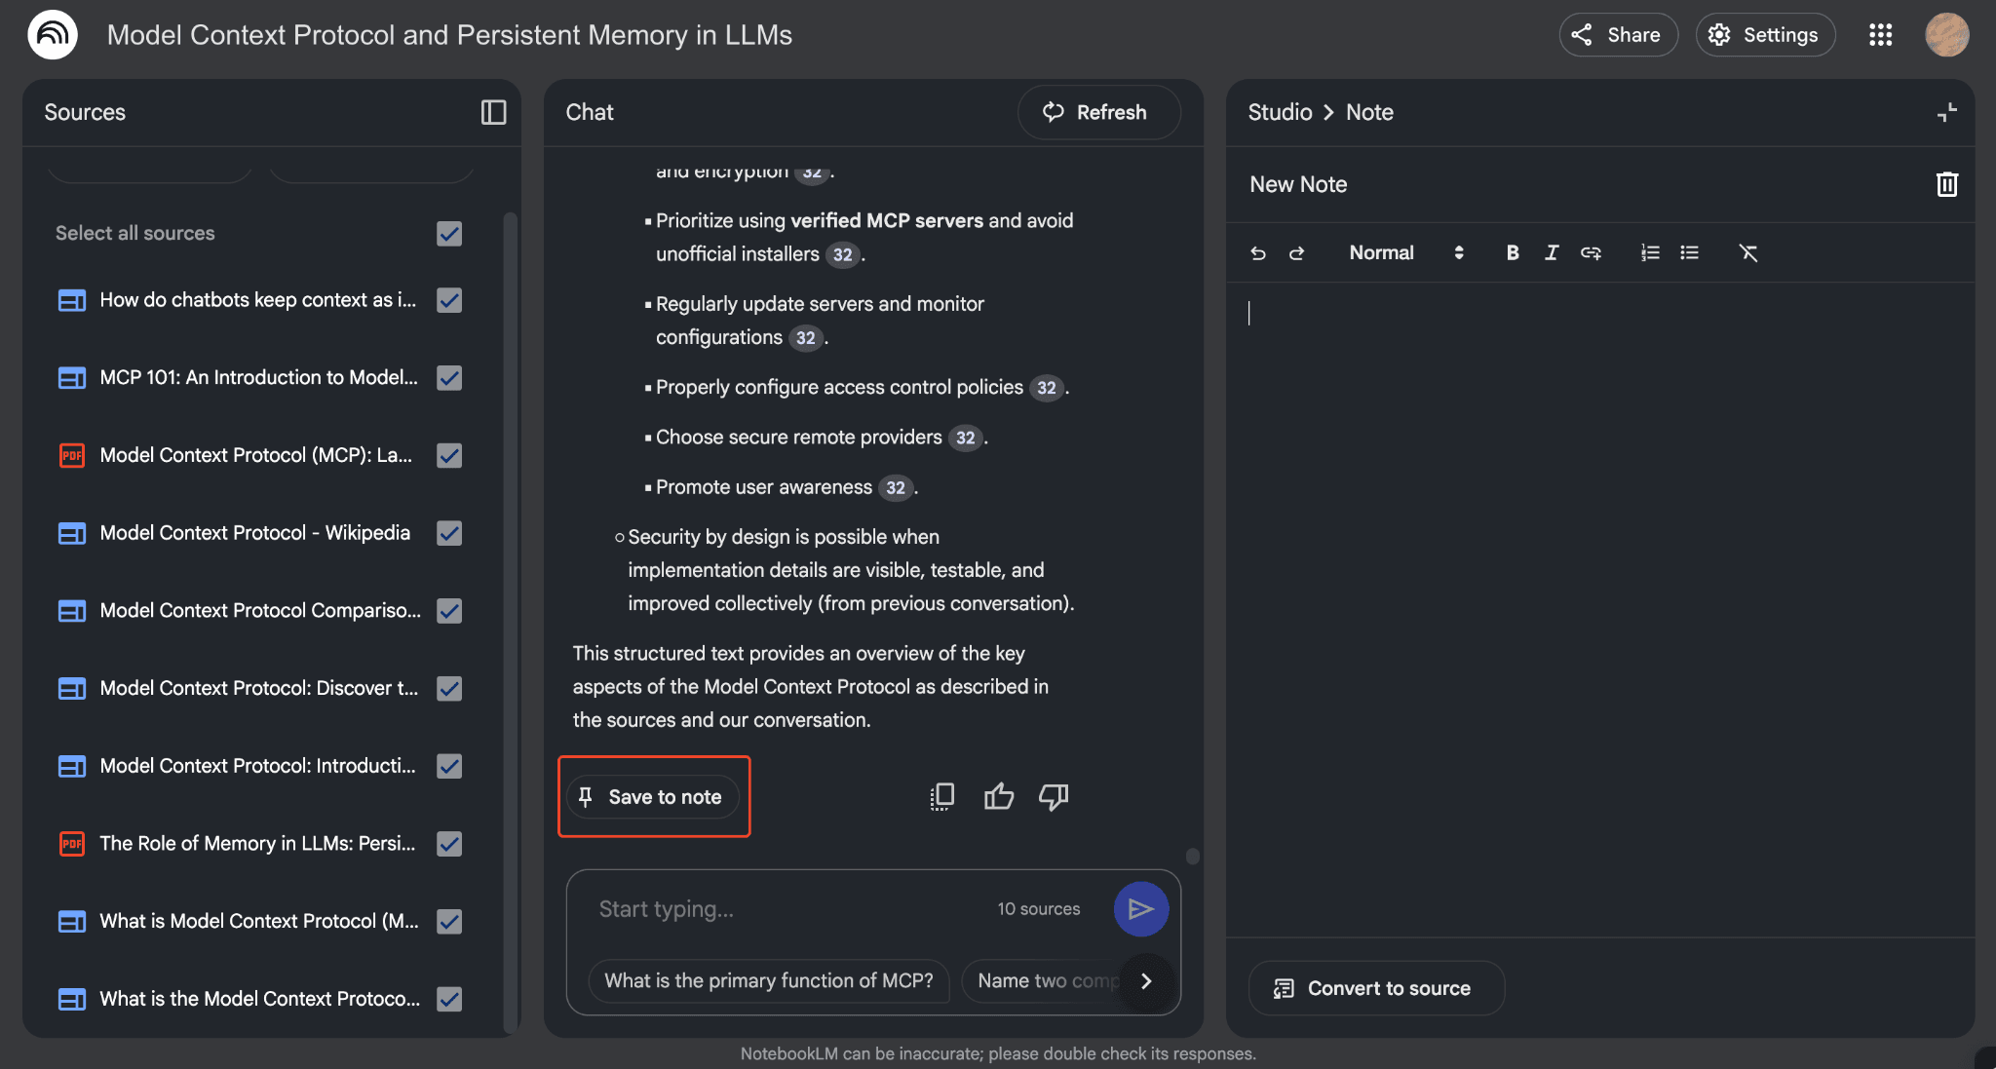Open the user profile avatar
Image resolution: width=1996 pixels, height=1069 pixels.
click(1946, 35)
